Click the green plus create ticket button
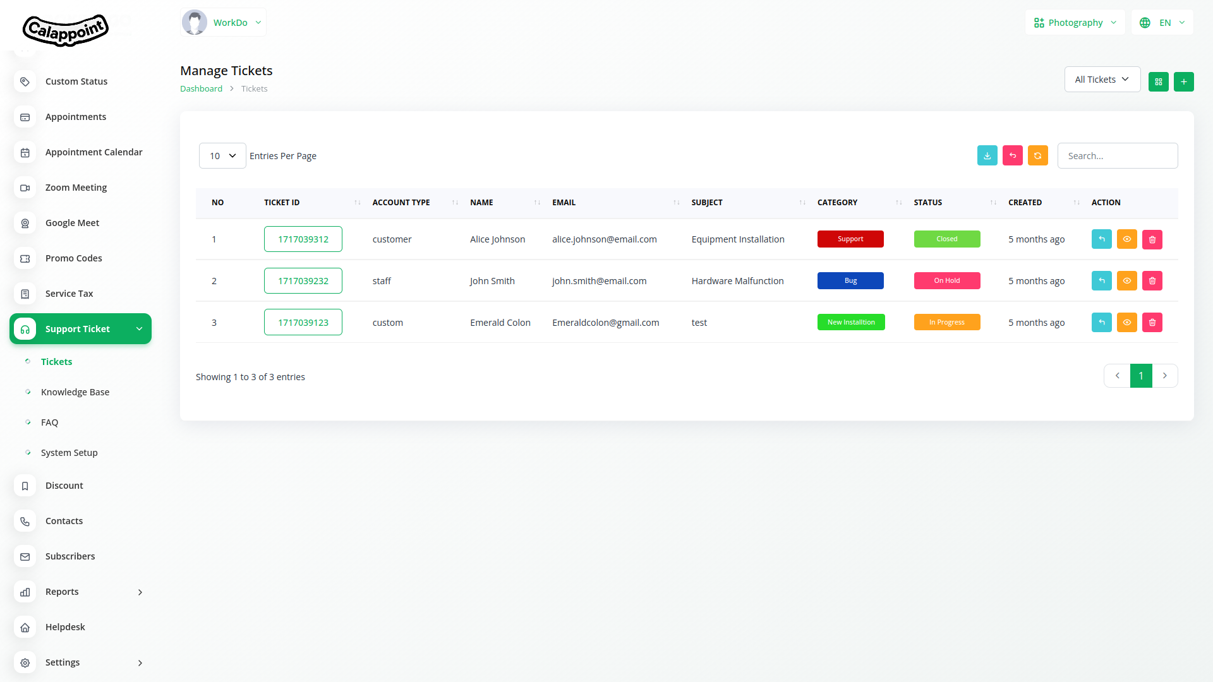The width and height of the screenshot is (1213, 682). coord(1183,81)
